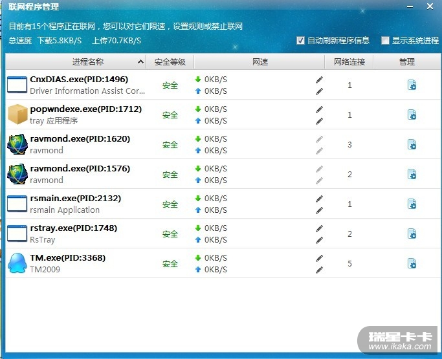Select the CnxDIAS.exe(PID:1496) process name

point(79,79)
